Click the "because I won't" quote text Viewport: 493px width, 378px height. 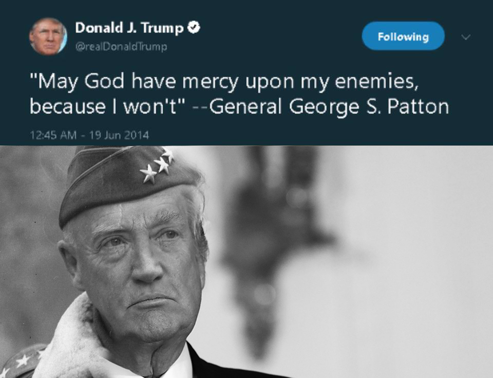pyautogui.click(x=108, y=106)
